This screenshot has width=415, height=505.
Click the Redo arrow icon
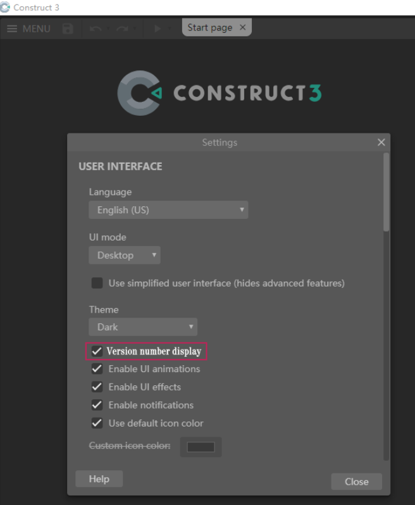(x=122, y=29)
